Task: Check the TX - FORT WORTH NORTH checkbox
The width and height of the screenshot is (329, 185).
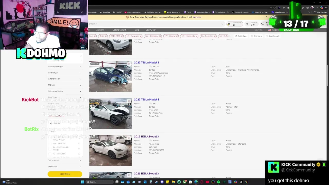Action: click(x=50, y=149)
